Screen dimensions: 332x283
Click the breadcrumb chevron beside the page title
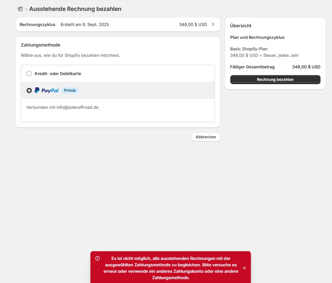[26, 9]
